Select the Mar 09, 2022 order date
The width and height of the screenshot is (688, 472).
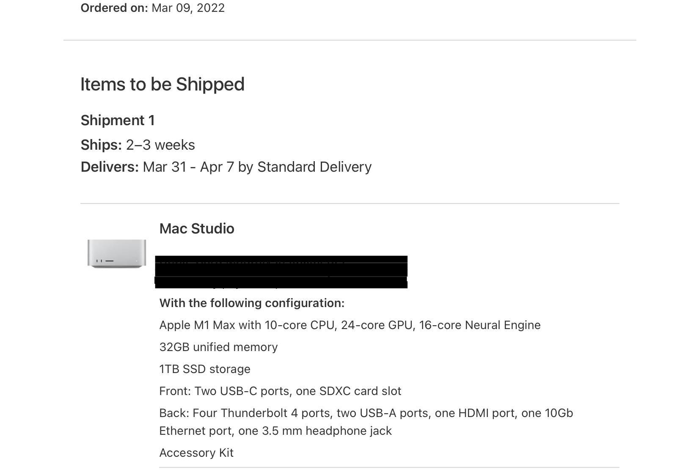(x=188, y=8)
